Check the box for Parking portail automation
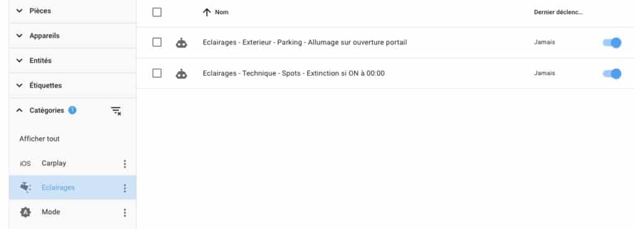 [157, 43]
